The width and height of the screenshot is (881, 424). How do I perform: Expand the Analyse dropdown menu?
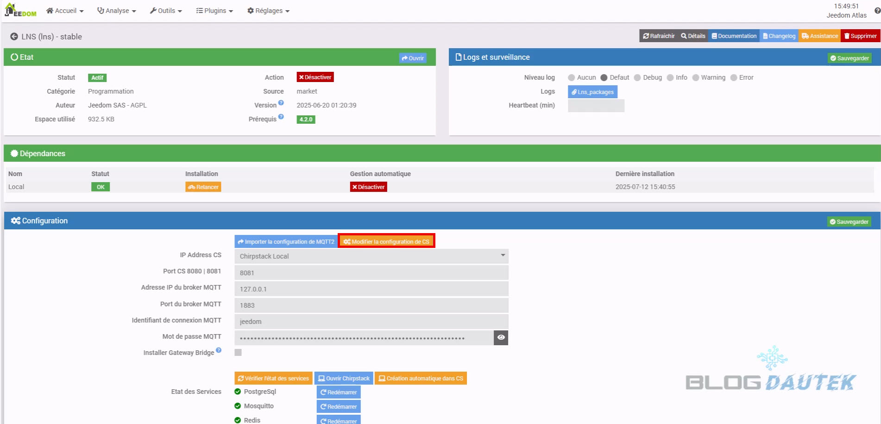click(x=116, y=11)
